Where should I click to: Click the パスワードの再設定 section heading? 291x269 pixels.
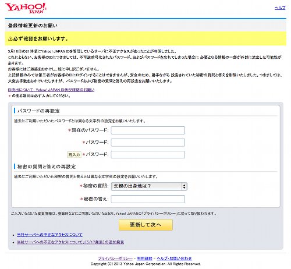(x=38, y=111)
